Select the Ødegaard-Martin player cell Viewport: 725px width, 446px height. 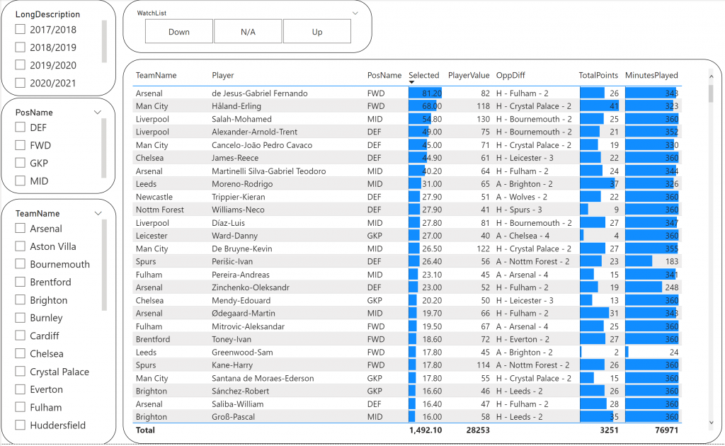click(244, 313)
